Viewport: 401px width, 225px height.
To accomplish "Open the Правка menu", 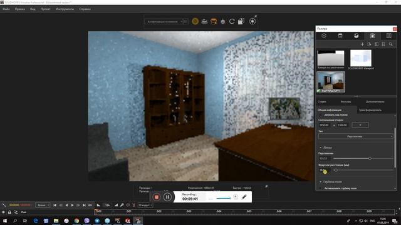I will point(19,9).
